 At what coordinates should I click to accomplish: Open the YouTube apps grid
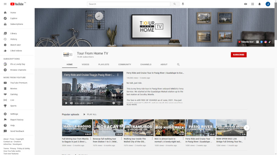[253, 4]
